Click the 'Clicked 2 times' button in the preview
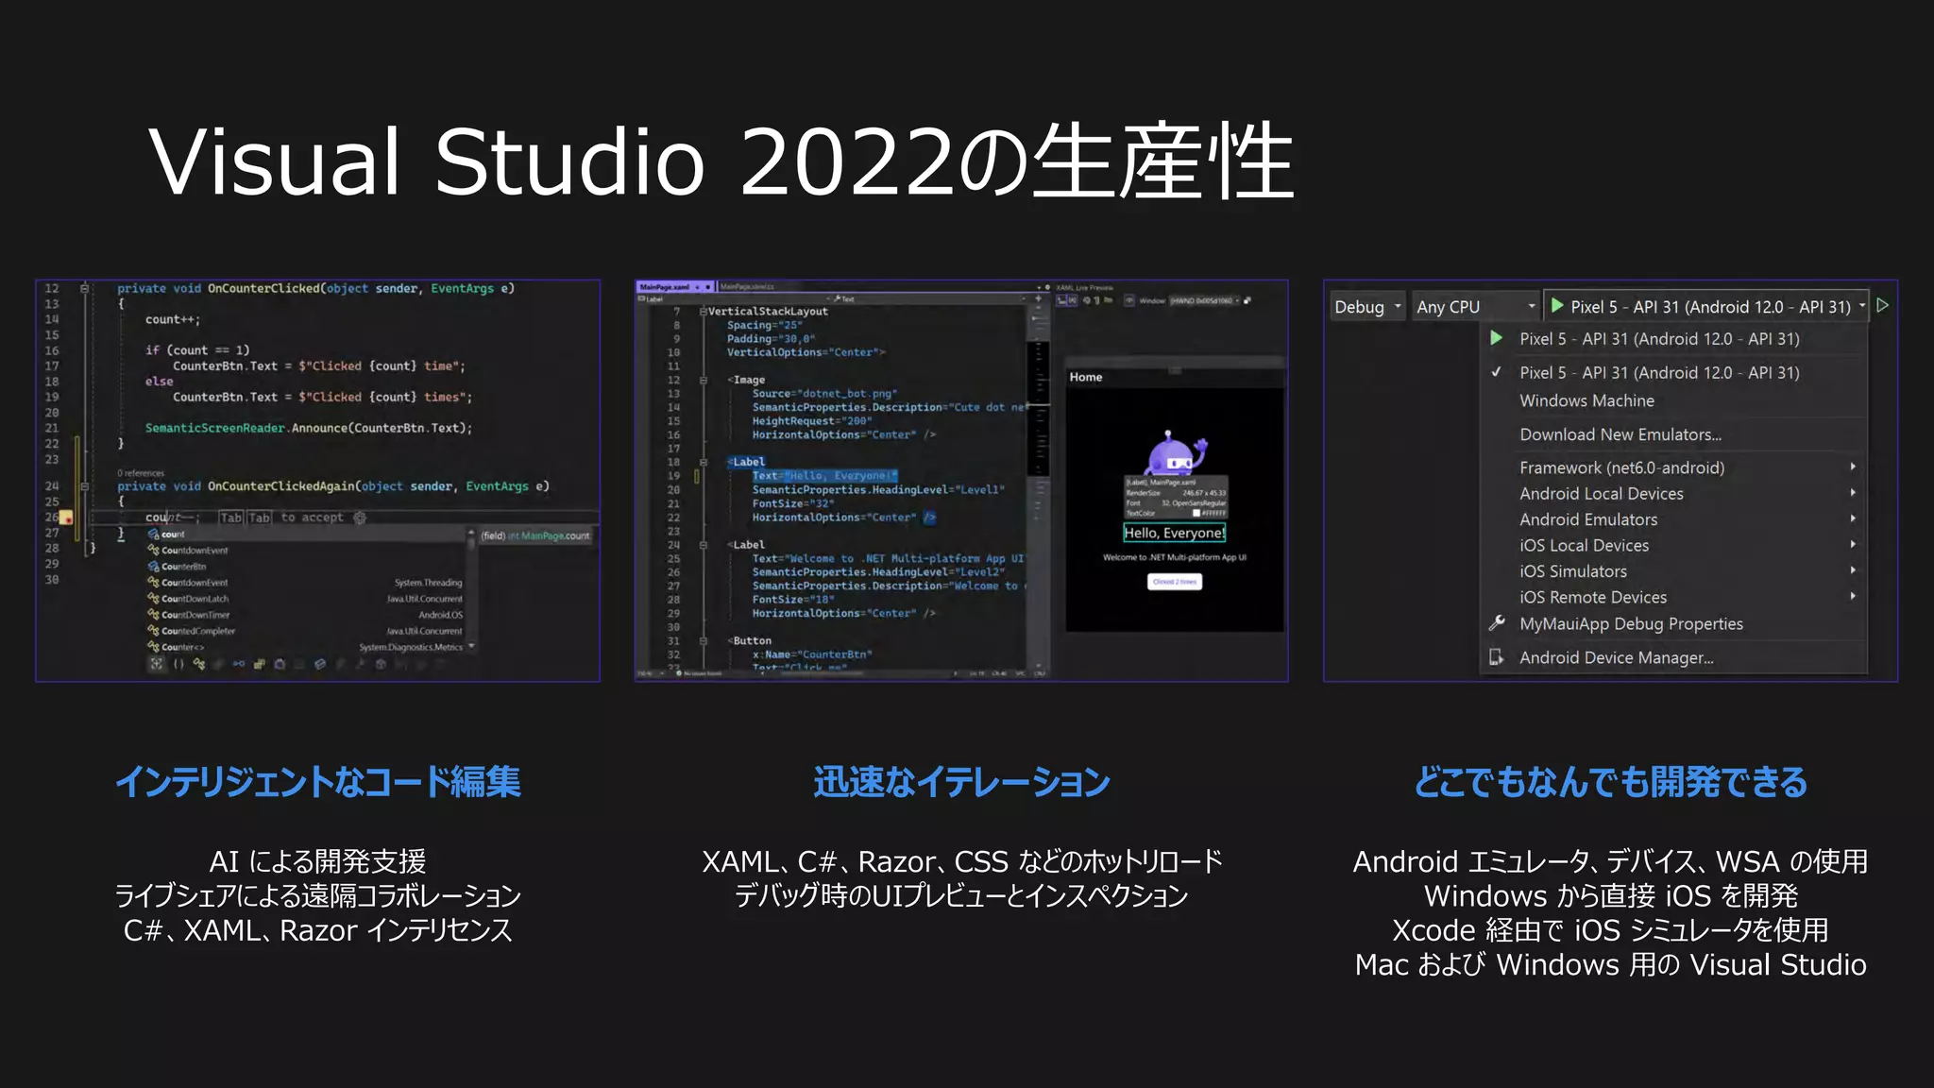 click(x=1175, y=582)
